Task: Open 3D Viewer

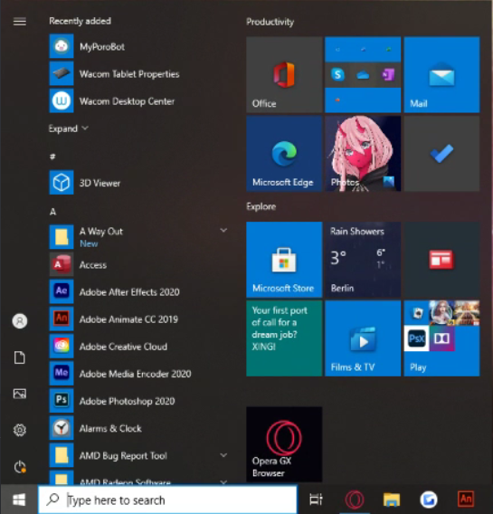Action: click(x=137, y=183)
